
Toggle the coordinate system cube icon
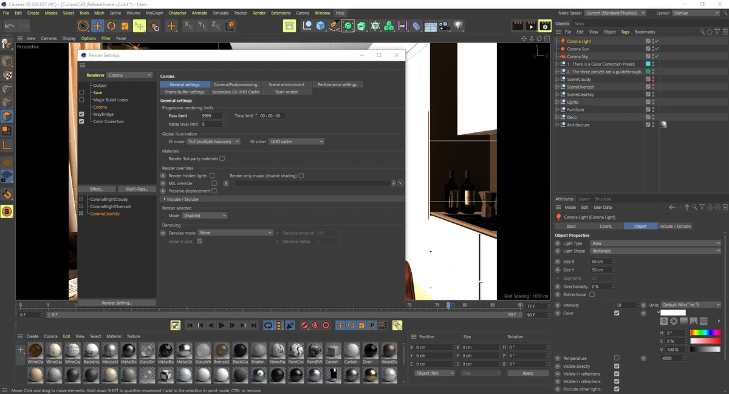point(230,25)
